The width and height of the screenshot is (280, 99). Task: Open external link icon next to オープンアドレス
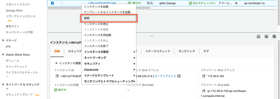coord(179,76)
